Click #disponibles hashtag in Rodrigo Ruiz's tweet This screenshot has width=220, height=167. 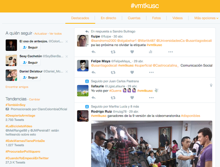click(x=190, y=116)
